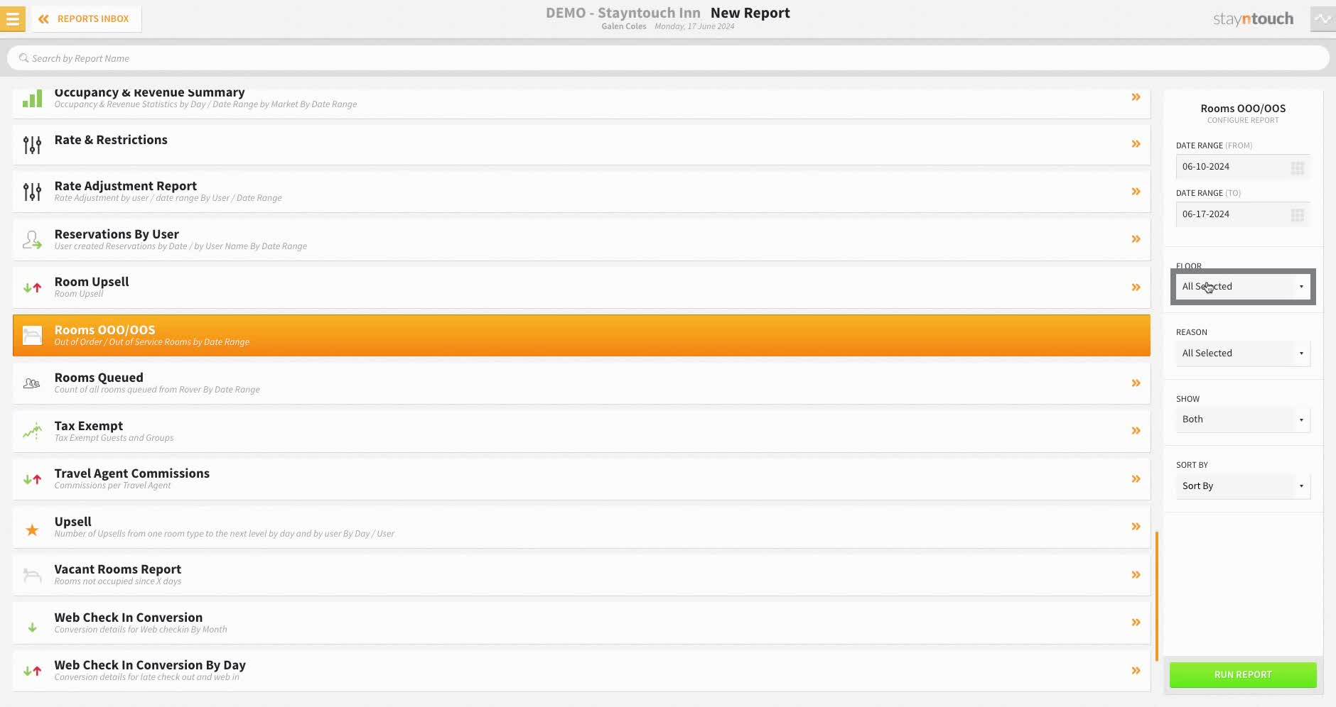1336x707 pixels.
Task: Click the search magnifier icon
Action: (23, 58)
